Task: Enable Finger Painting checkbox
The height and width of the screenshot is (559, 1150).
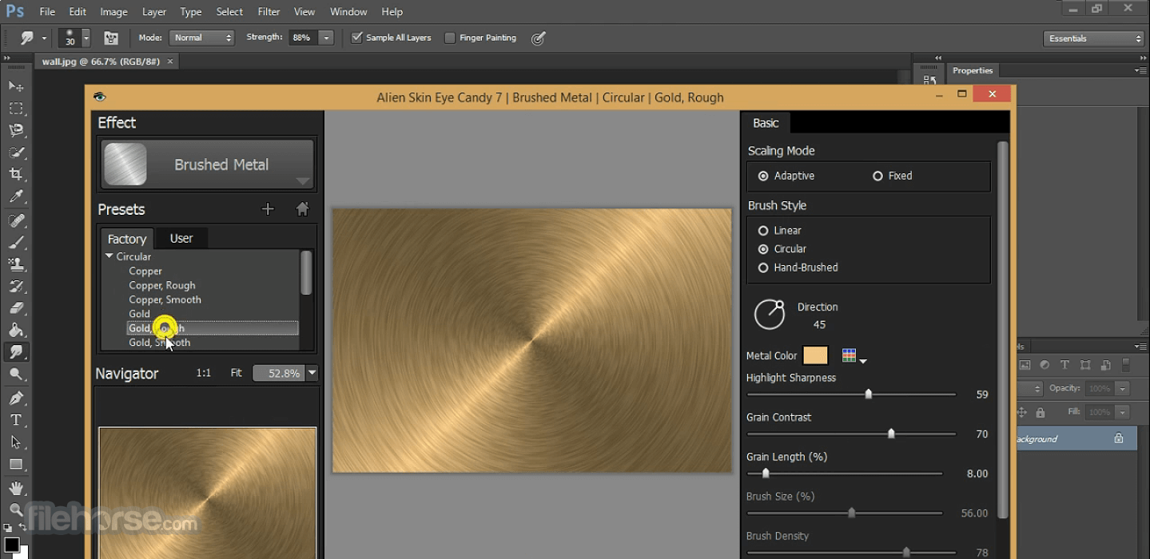Action: [450, 38]
